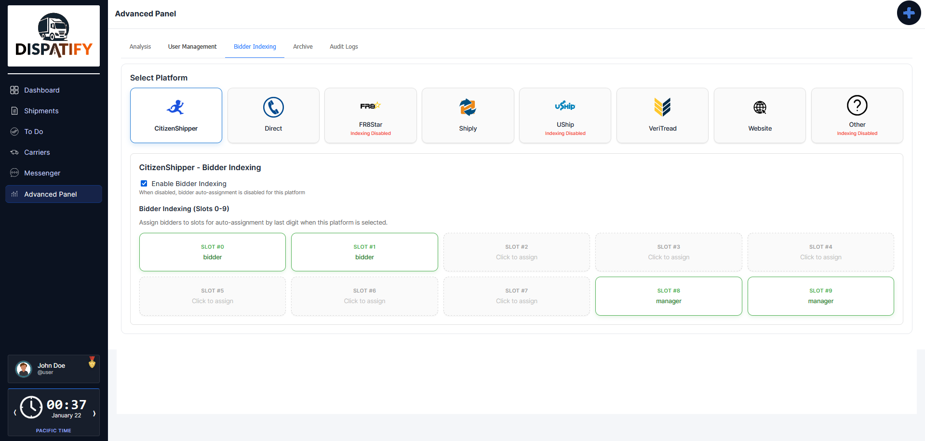Assign a bidder to Slot #6
The height and width of the screenshot is (441, 925).
pyautogui.click(x=364, y=296)
